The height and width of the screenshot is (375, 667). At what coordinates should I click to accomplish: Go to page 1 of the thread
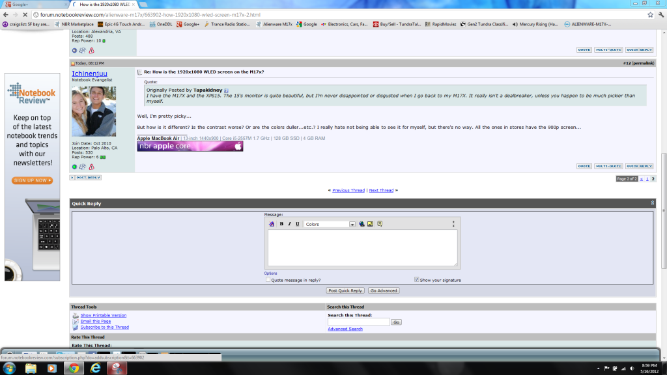pyautogui.click(x=647, y=179)
